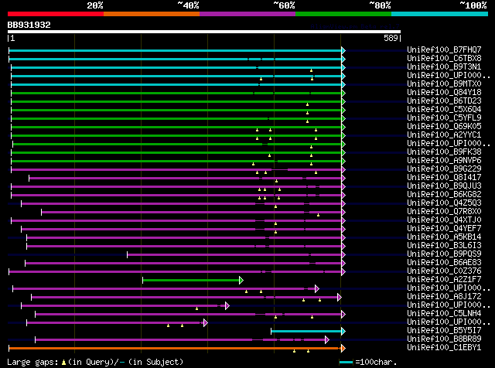Select the UniRef100_A5KB14 label
The width and height of the screenshot is (495, 368).
[x=444, y=237]
